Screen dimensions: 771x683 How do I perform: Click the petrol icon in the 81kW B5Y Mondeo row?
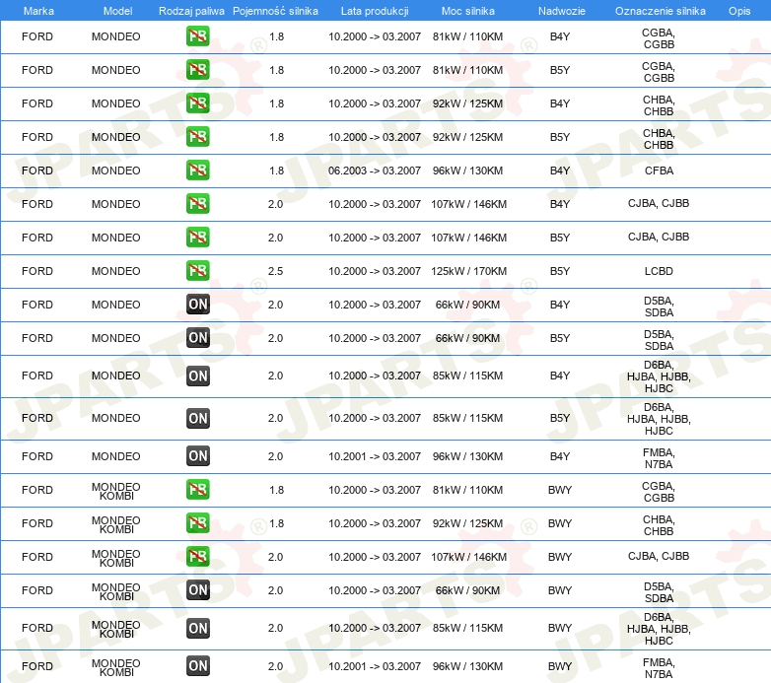pos(197,70)
